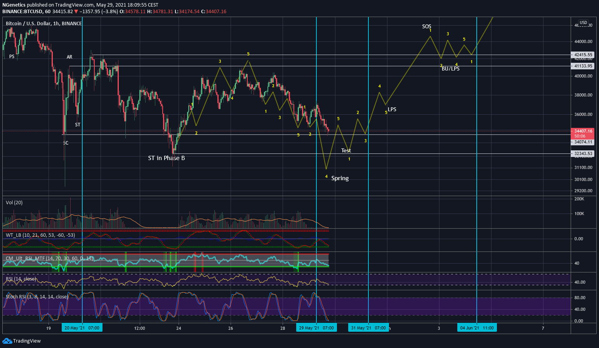The image size is (599, 348).
Task: Click the 42415.55 horizontal line price tag
Action: coord(583,55)
